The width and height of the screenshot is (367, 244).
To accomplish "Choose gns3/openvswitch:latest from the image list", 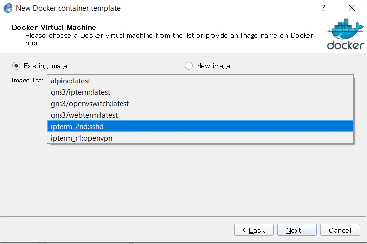I will point(200,104).
